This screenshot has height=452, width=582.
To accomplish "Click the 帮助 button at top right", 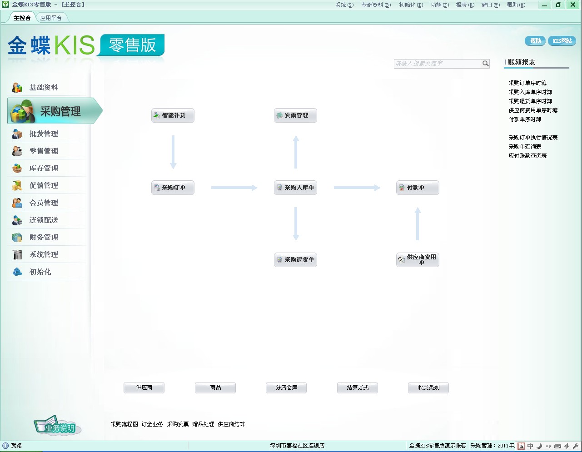I will 535,41.
